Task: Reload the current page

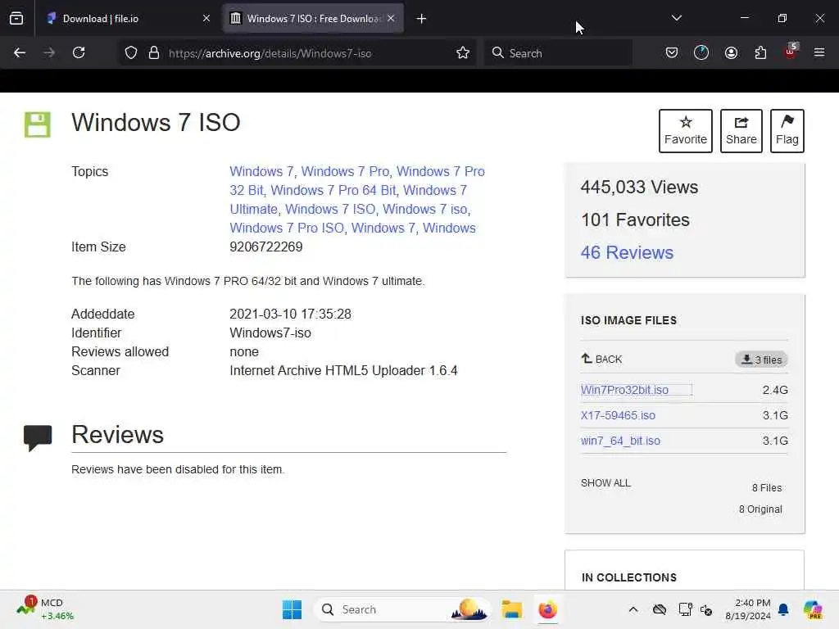Action: click(x=79, y=52)
